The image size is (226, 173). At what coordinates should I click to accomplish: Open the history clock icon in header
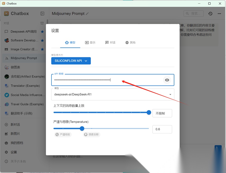click(210, 14)
